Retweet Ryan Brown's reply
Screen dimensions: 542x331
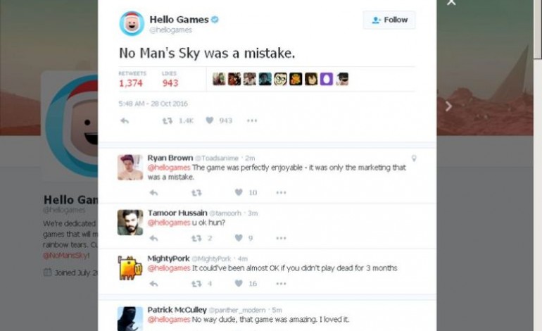pos(196,193)
